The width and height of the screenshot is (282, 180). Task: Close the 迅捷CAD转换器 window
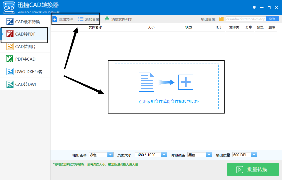tap(277, 8)
